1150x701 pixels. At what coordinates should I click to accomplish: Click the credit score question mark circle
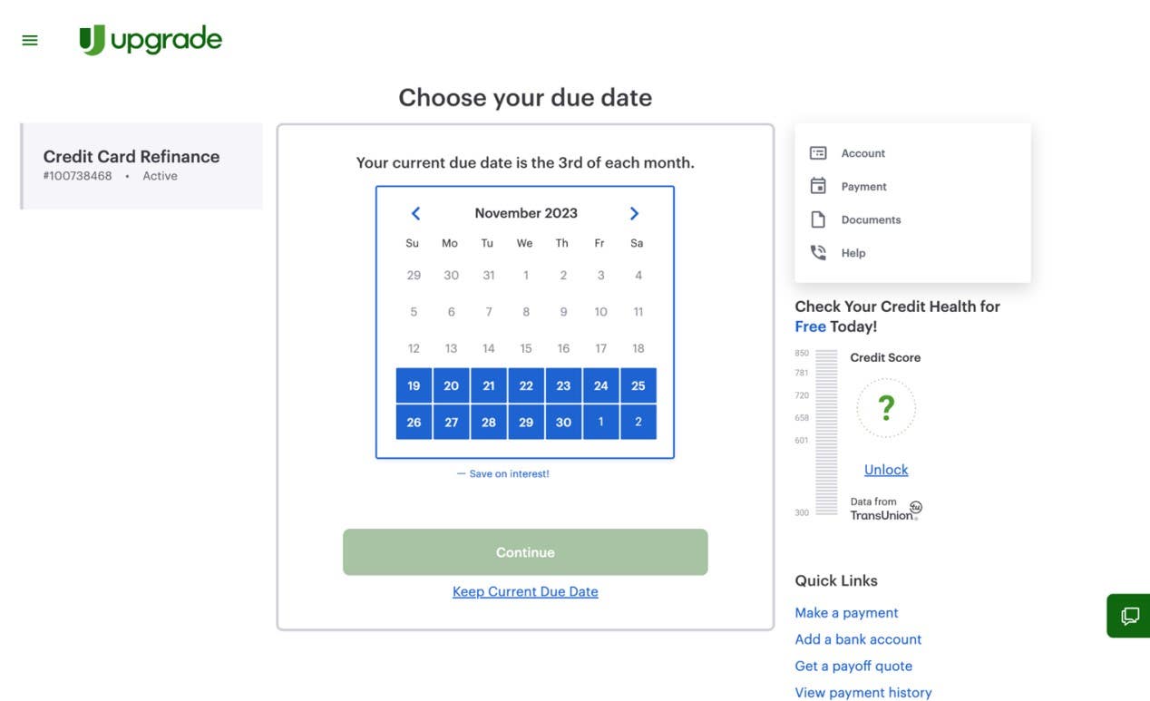tap(886, 408)
